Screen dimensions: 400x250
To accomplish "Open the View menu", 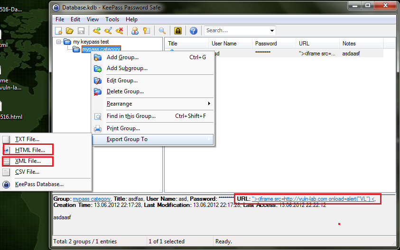I will (93, 19).
